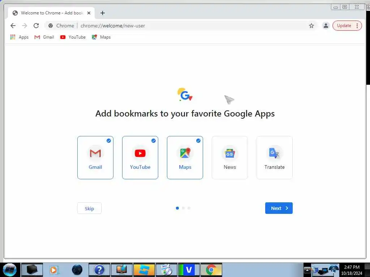Open the black box taskbar icon

pos(32,270)
